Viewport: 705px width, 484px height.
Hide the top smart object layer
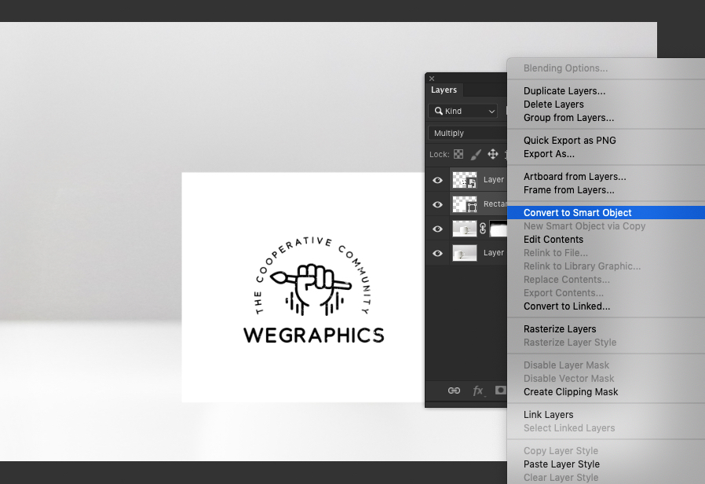coord(437,180)
